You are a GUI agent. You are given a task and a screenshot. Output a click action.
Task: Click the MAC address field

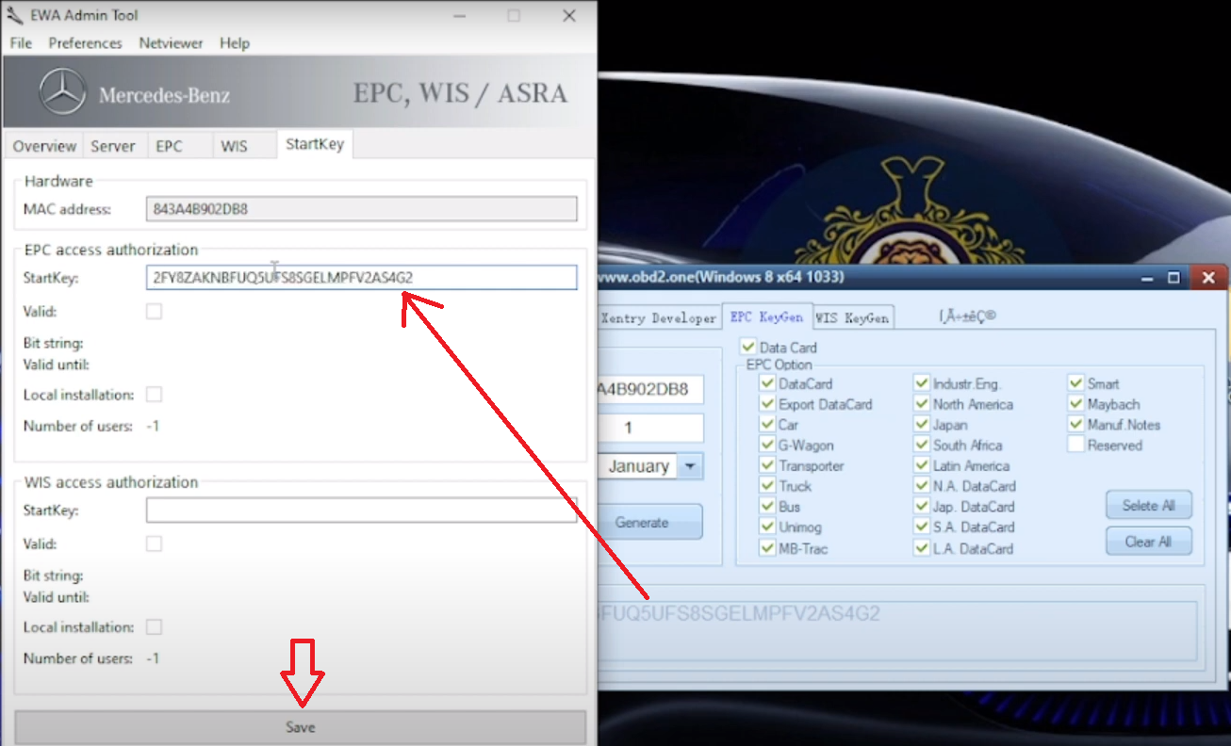point(362,209)
